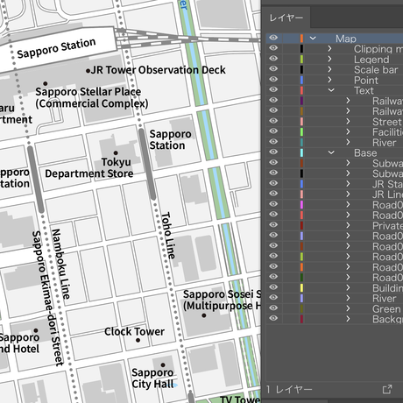Select the Legend layer row

tap(335, 59)
